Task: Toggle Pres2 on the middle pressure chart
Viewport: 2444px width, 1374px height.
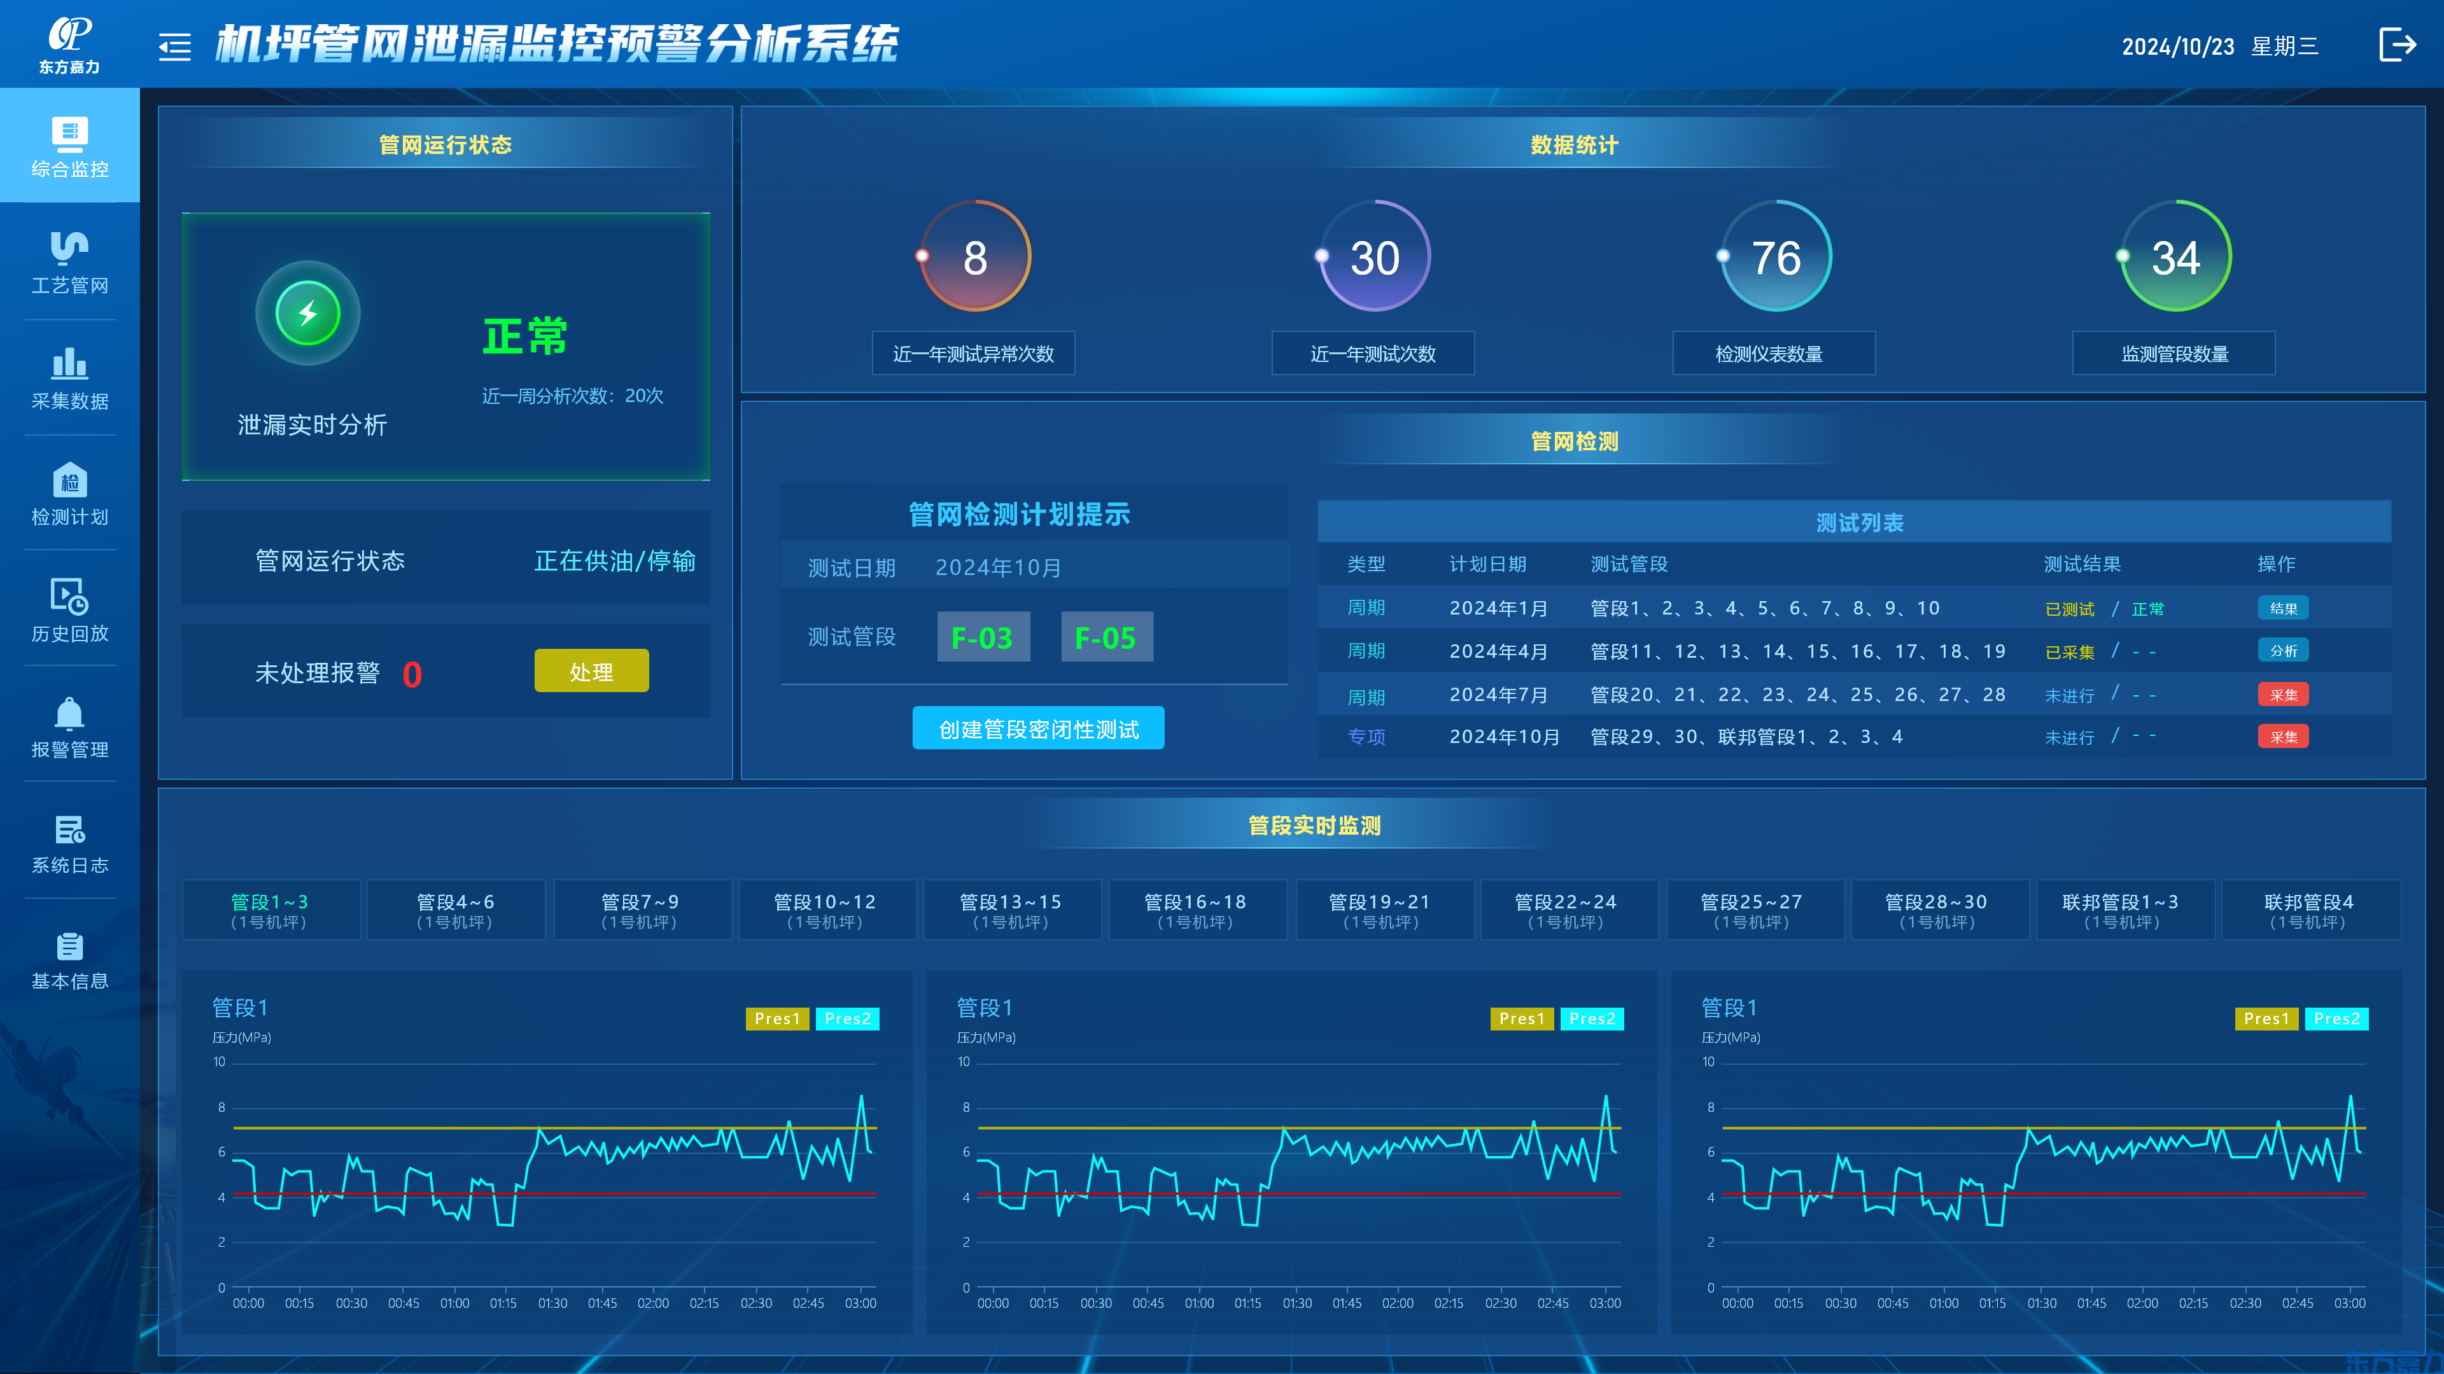Action: click(x=1592, y=1018)
